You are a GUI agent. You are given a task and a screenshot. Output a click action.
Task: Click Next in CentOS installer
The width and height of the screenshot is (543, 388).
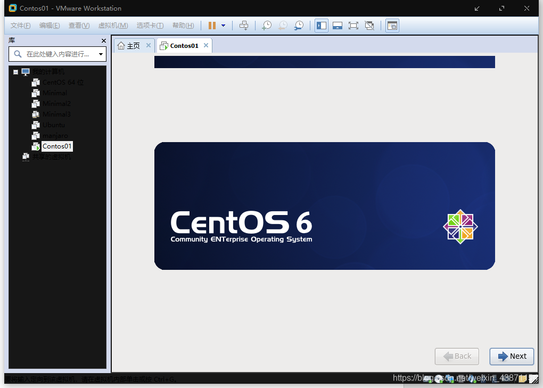[512, 356]
